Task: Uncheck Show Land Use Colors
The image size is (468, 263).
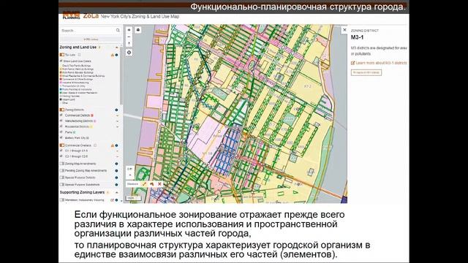Action: click(x=61, y=61)
